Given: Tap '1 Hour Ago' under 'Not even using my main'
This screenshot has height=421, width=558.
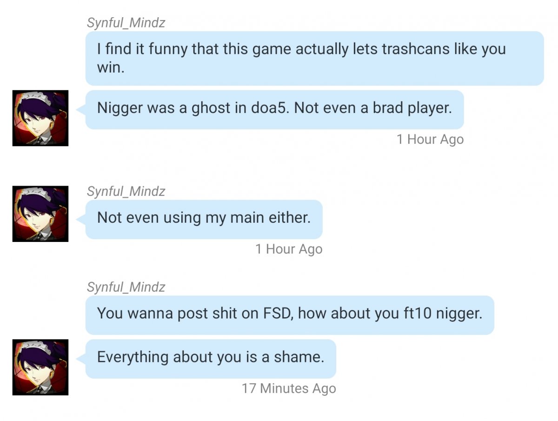Looking at the screenshot, I should pos(289,249).
